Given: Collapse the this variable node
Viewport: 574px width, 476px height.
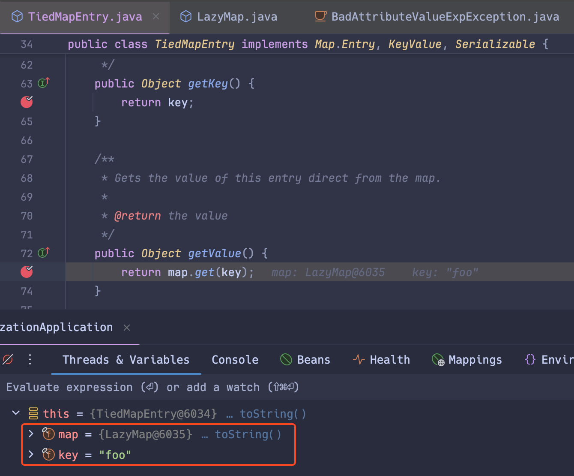Looking at the screenshot, I should 16,413.
